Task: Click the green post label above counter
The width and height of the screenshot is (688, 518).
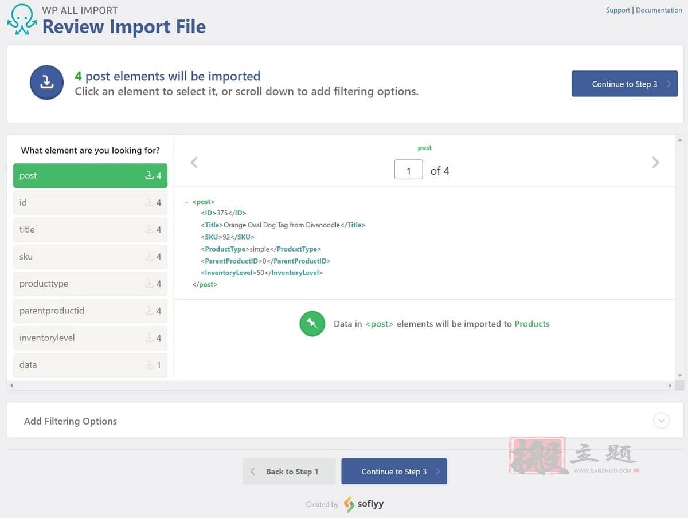Action: coord(425,148)
